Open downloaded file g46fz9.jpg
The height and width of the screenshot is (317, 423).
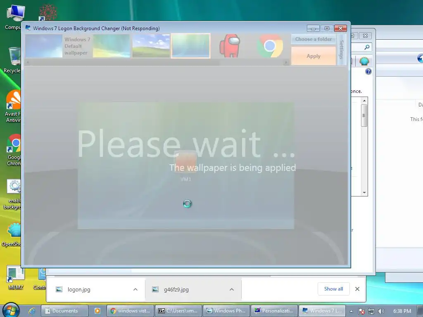(176, 289)
